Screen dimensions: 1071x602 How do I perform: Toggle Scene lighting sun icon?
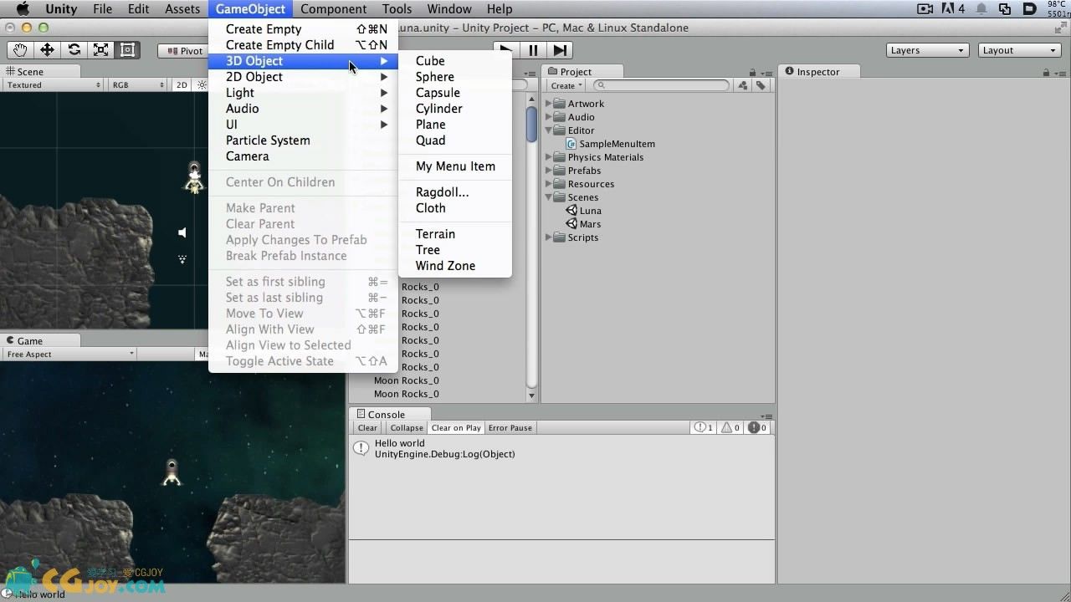(x=201, y=85)
